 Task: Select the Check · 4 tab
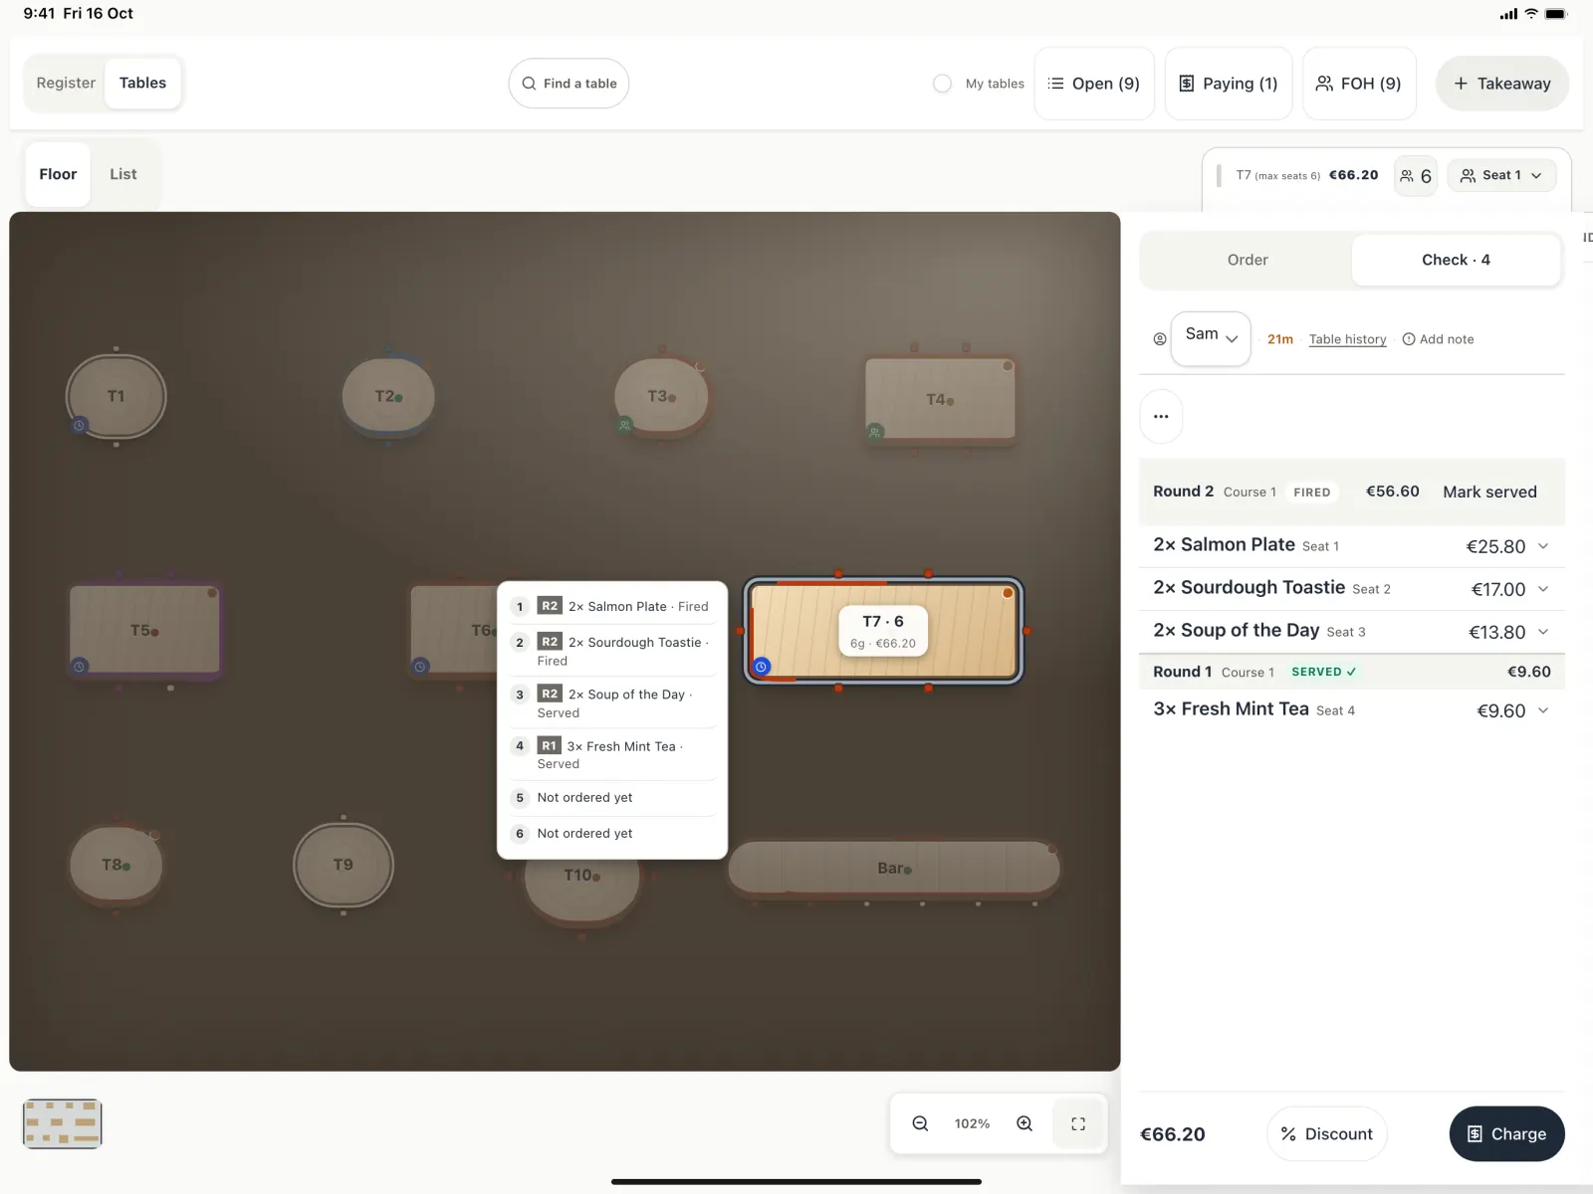tap(1456, 260)
